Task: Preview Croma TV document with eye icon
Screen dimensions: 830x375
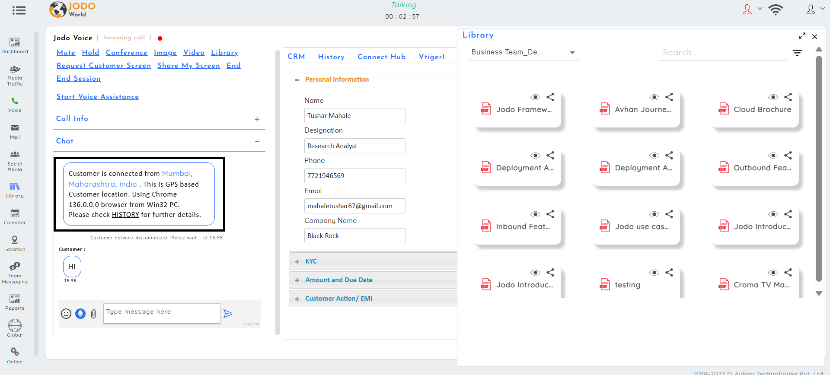Action: click(773, 273)
